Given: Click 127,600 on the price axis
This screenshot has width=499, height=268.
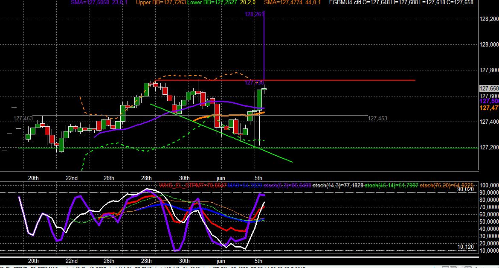Looking at the screenshot, I should click(489, 96).
